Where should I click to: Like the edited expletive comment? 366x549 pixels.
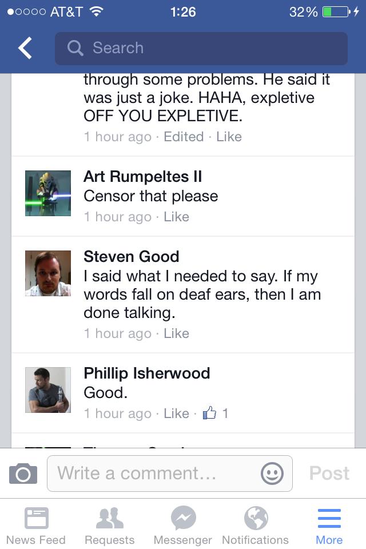[x=229, y=137]
